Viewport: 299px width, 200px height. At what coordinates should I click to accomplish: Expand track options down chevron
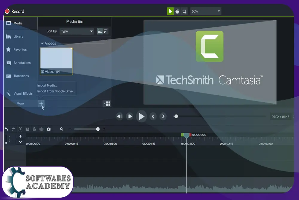[x=20, y=142]
